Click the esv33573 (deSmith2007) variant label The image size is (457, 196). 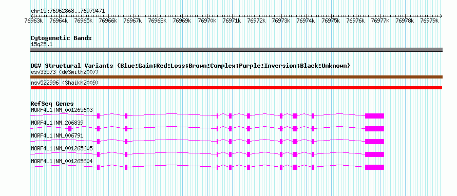pos(65,72)
